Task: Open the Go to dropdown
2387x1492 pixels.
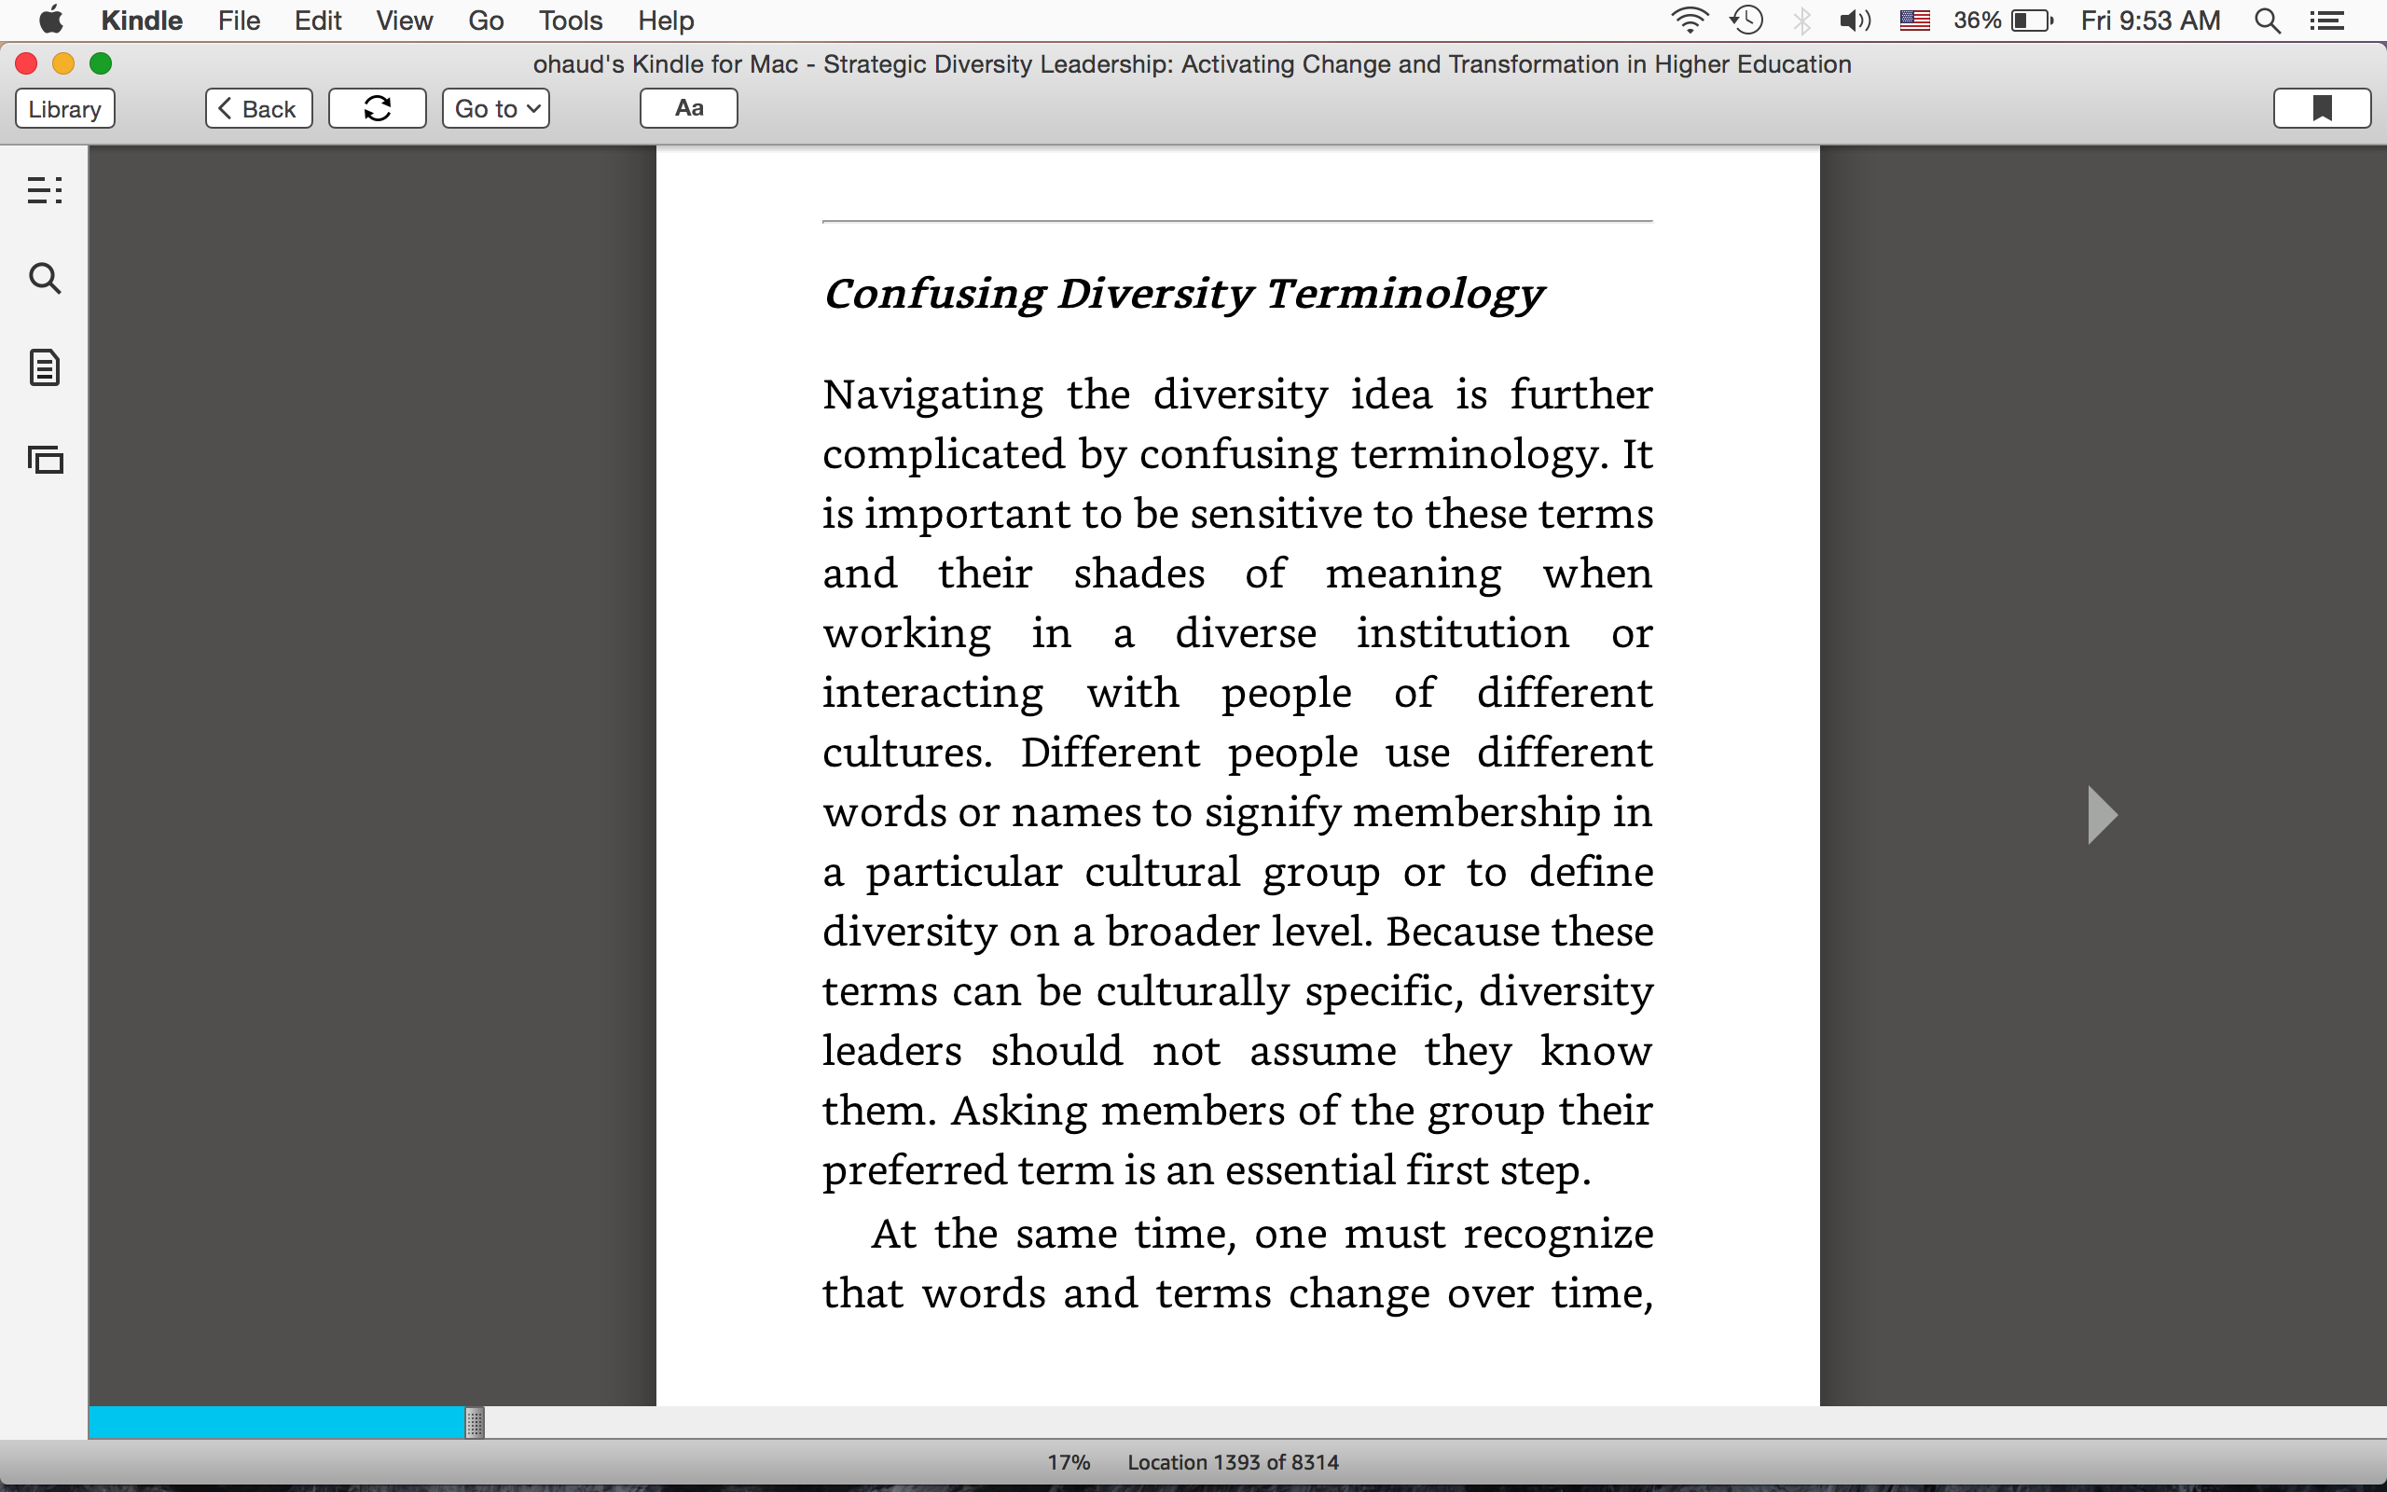Action: click(495, 108)
